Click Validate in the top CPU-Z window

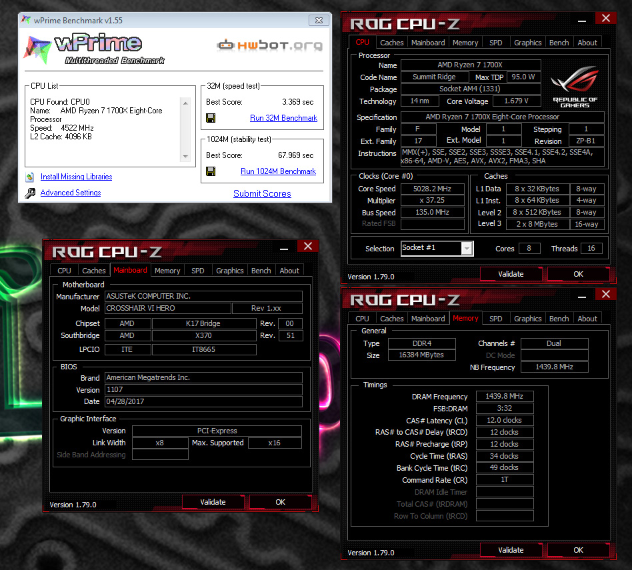[x=511, y=274]
